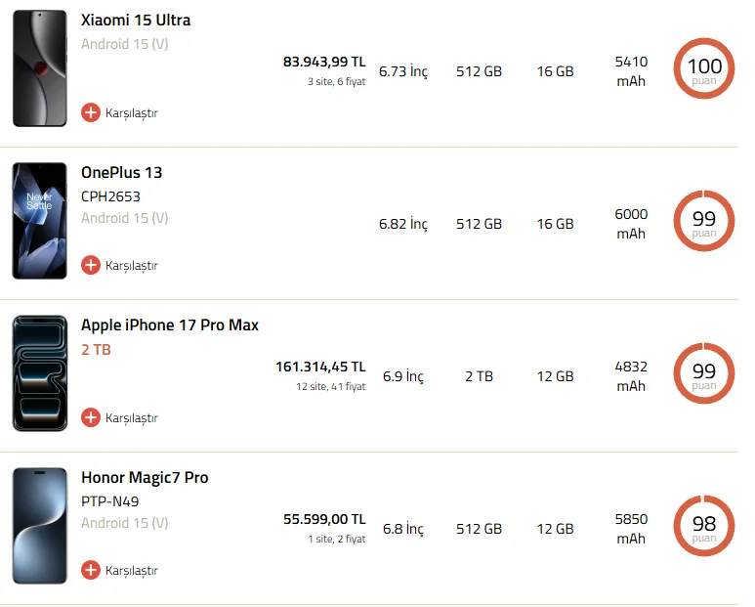Click the iPhone 17 Pro Max score badge
755x607 pixels.
coord(704,373)
